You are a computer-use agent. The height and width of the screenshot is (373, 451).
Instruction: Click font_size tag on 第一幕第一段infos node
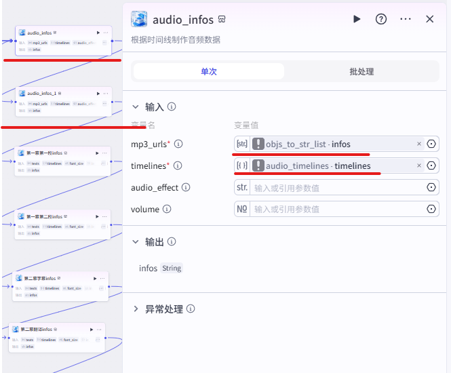pos(74,163)
